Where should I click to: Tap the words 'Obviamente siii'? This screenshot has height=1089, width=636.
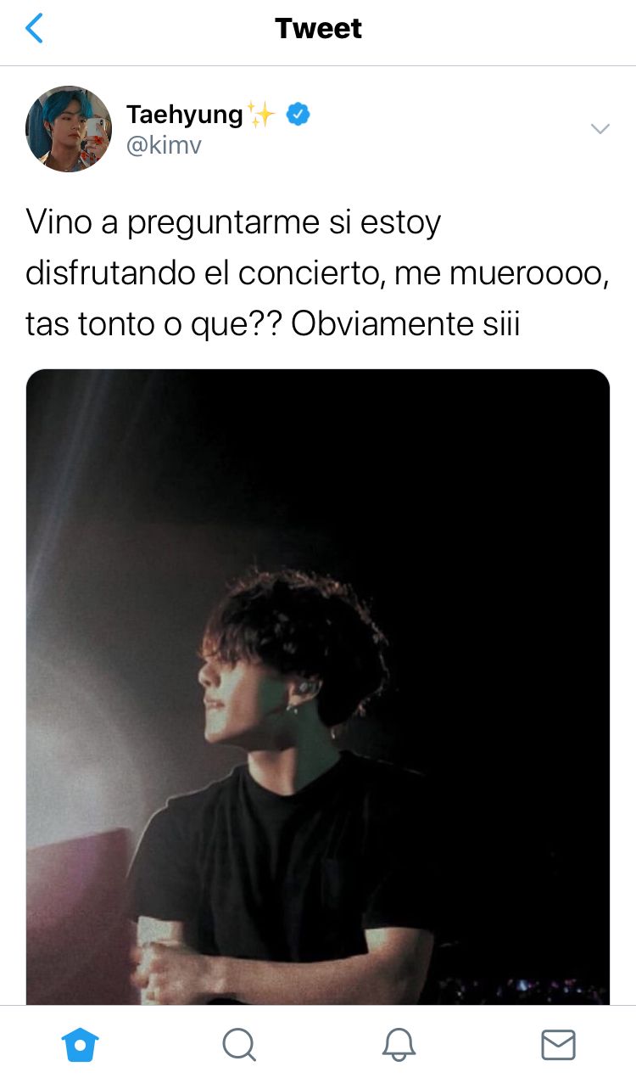(405, 324)
